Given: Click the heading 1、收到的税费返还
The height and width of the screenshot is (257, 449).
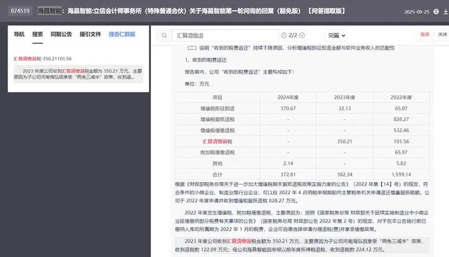Looking at the screenshot, I should click(206, 60).
